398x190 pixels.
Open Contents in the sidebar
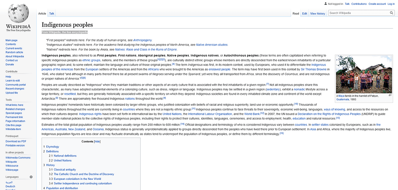tap(11, 44)
